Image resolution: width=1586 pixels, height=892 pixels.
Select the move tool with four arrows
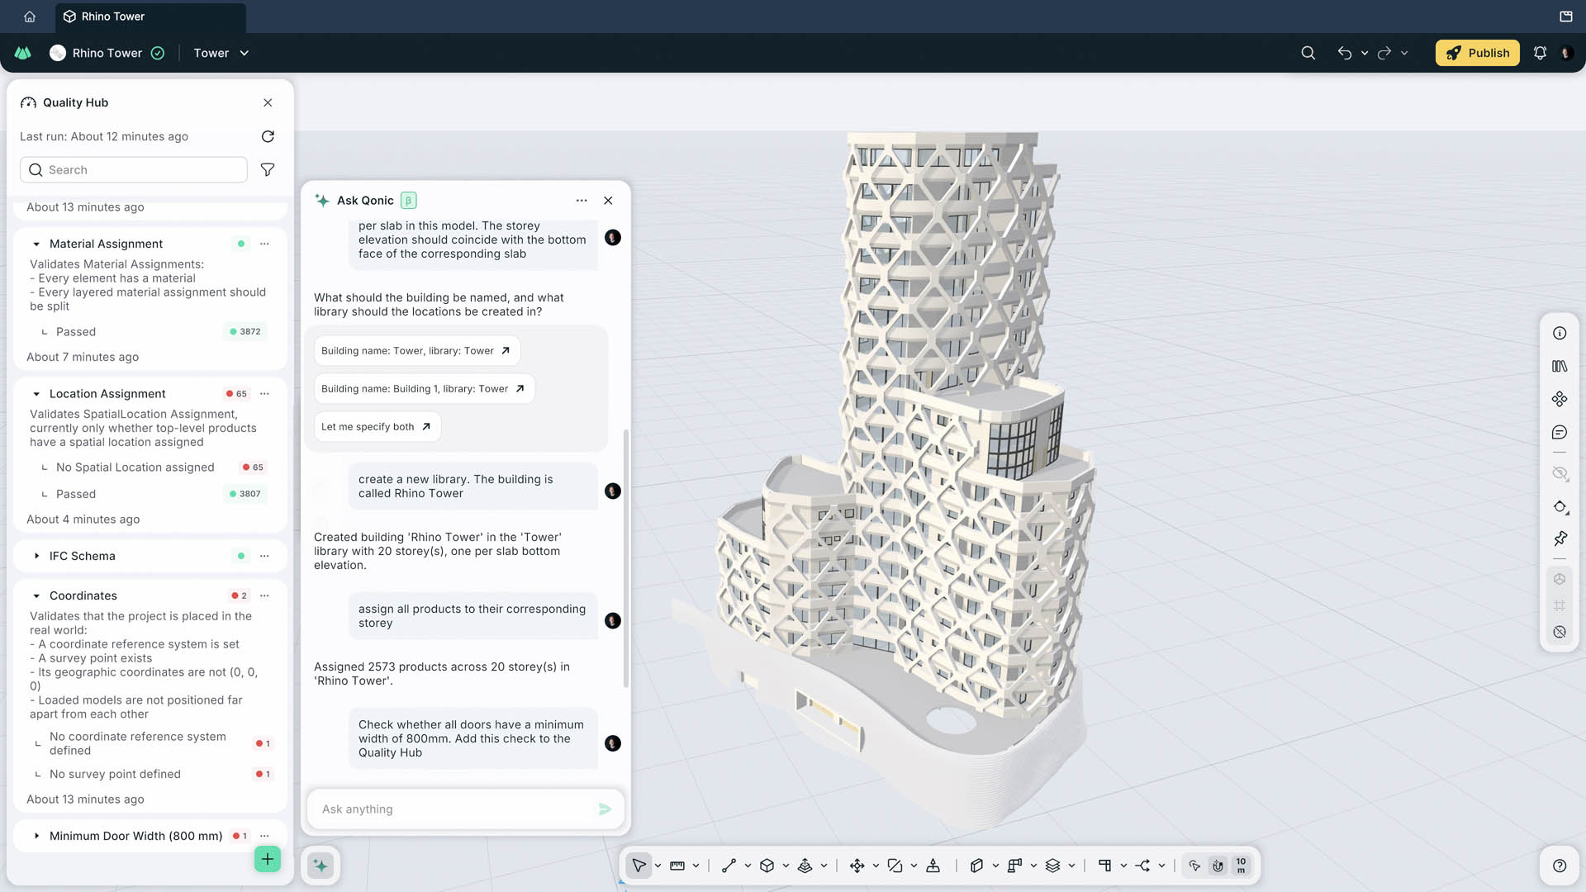tap(857, 866)
